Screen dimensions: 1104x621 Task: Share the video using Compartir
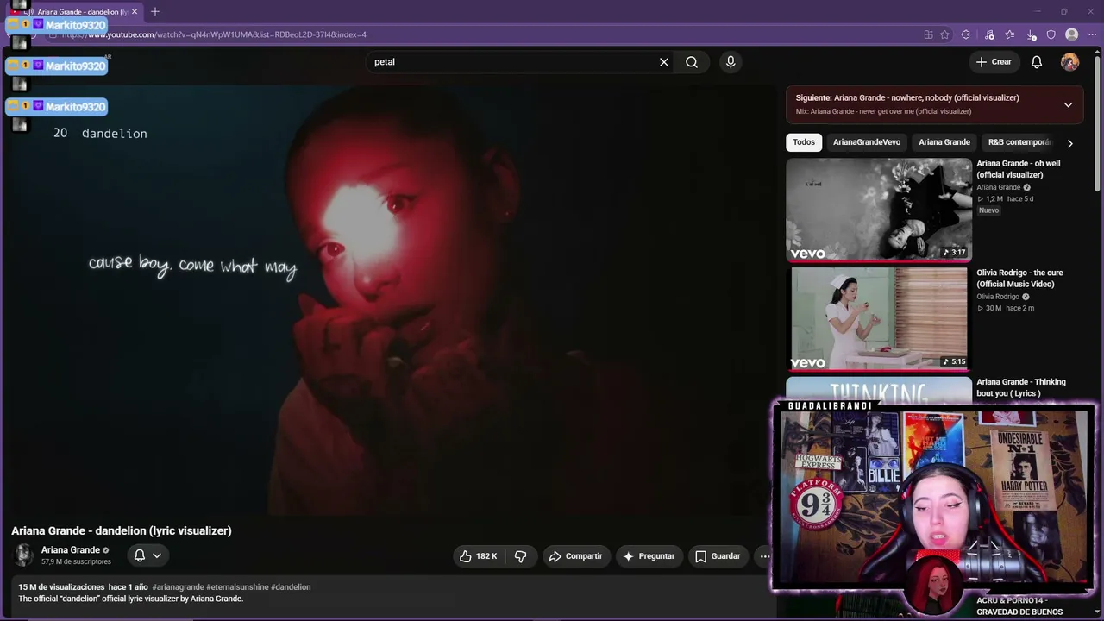(x=575, y=556)
